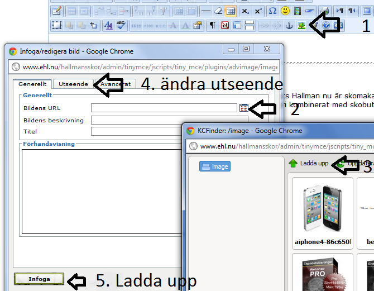Click the Infoga button

point(39,279)
